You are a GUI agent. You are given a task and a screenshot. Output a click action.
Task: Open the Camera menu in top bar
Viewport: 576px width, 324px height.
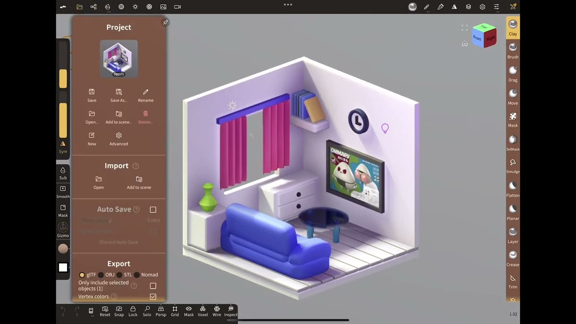tap(177, 7)
